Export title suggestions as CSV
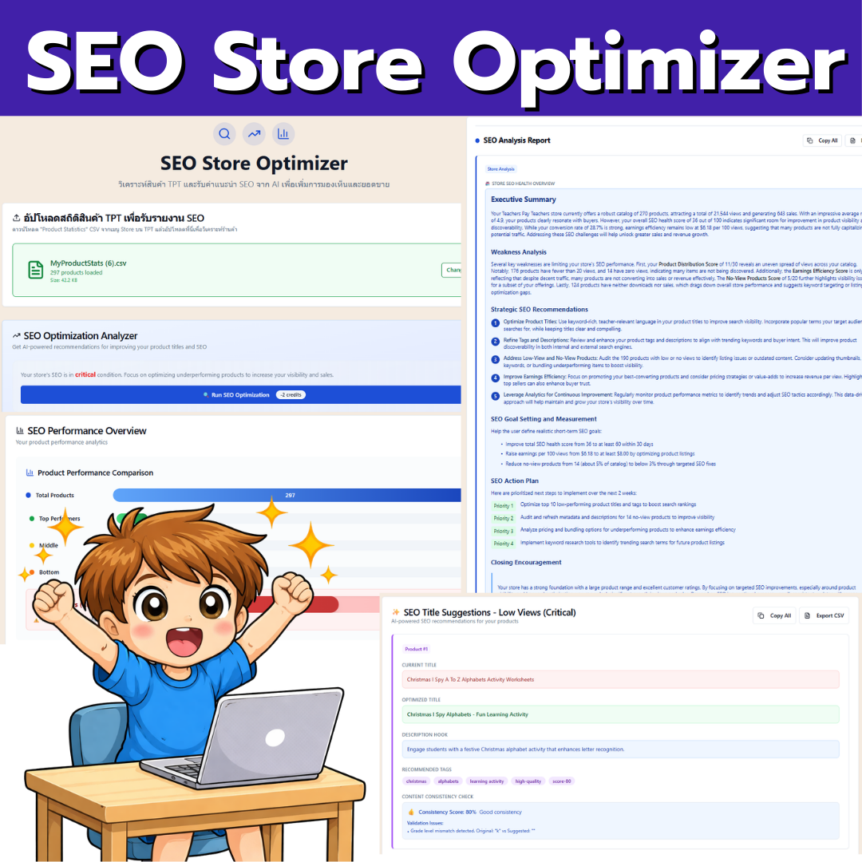The height and width of the screenshot is (862, 862). 824,615
